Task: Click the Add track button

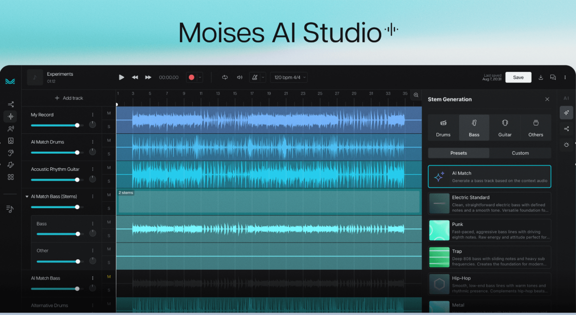Action: click(x=69, y=98)
